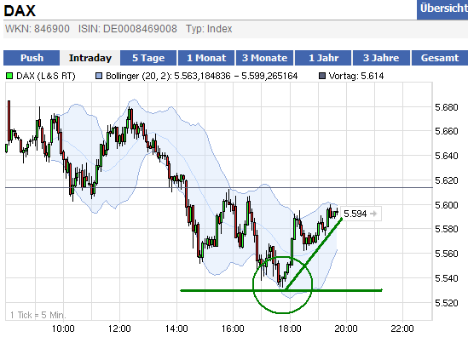
Task: Click the 14:00 time axis label
Action: tap(176, 328)
